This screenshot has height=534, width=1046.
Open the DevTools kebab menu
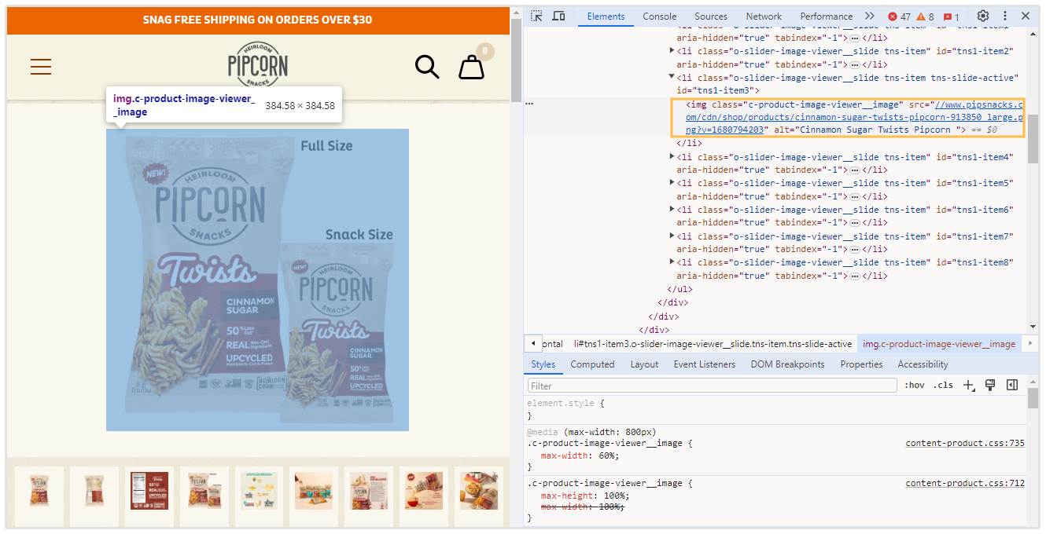tap(1004, 16)
